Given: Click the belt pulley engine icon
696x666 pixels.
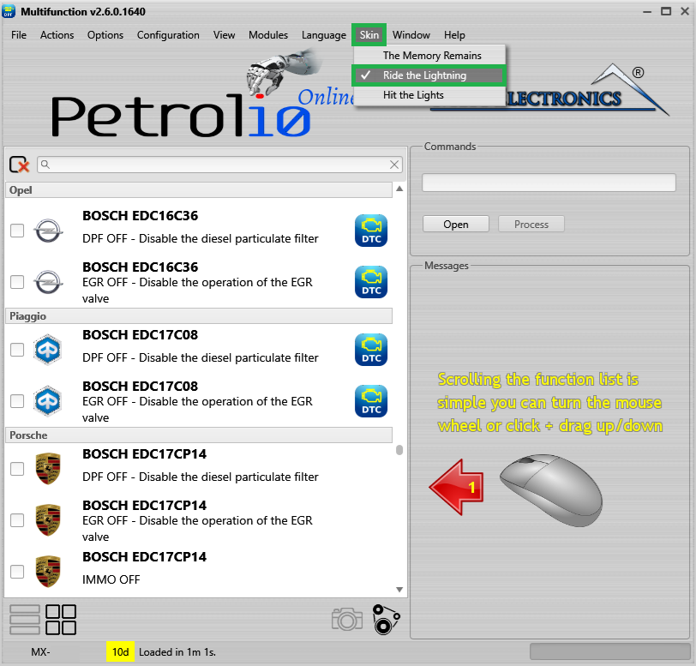Looking at the screenshot, I should [386, 620].
